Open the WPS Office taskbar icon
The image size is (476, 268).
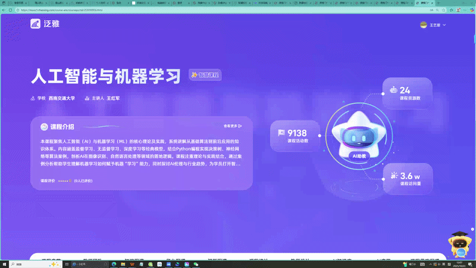(x=132, y=264)
